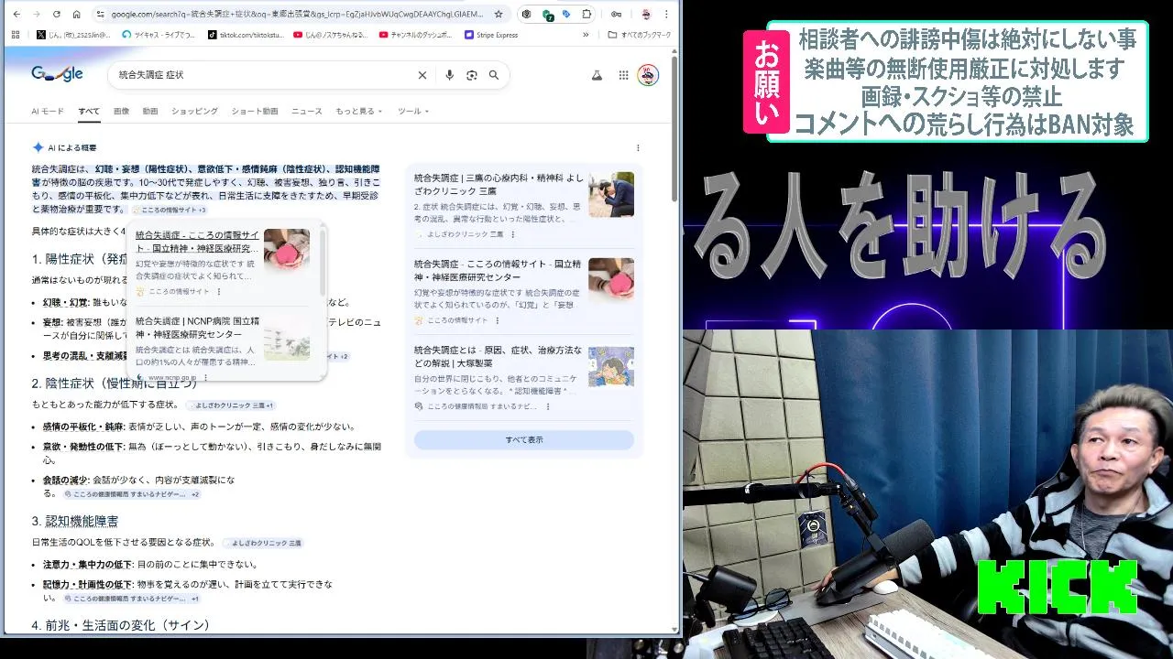1173x659 pixels.
Task: Select the すべて results tab
Action: [89, 111]
